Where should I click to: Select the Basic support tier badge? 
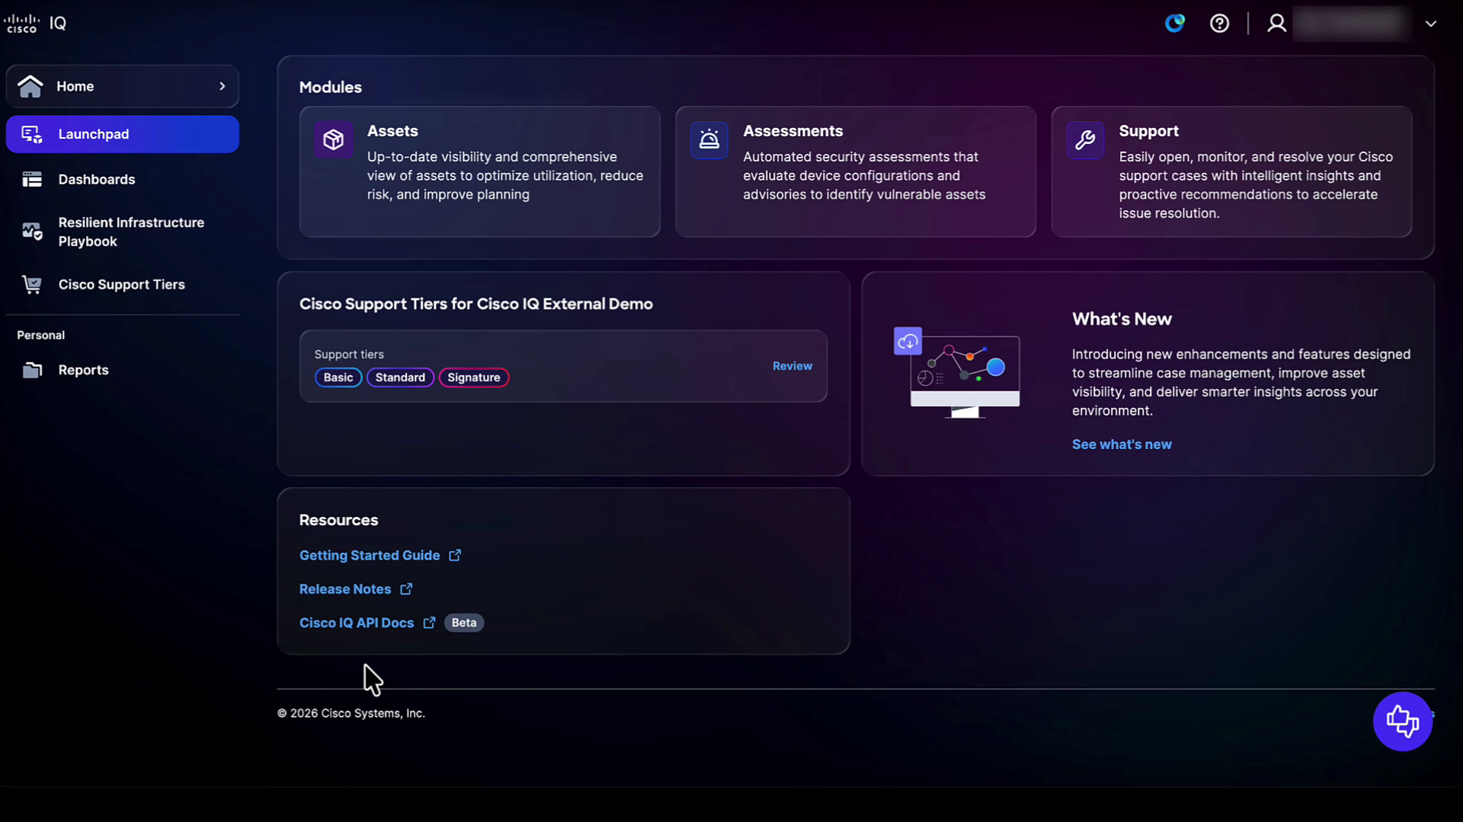[x=338, y=378]
